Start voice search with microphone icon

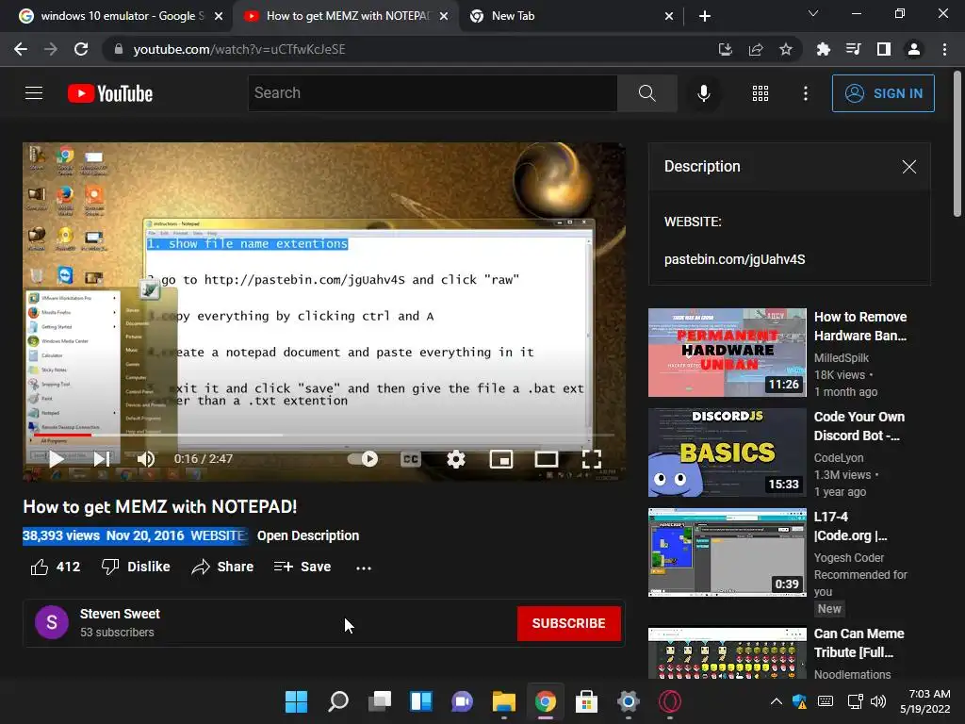click(703, 93)
